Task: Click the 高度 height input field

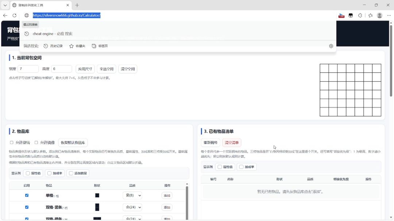Action: tap(62, 69)
